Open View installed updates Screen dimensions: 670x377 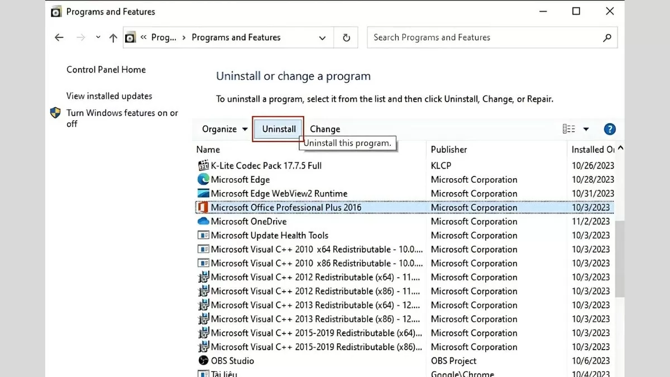coord(108,96)
